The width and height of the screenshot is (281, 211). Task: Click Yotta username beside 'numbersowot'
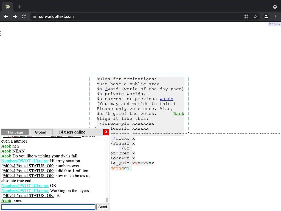(x=28, y=166)
